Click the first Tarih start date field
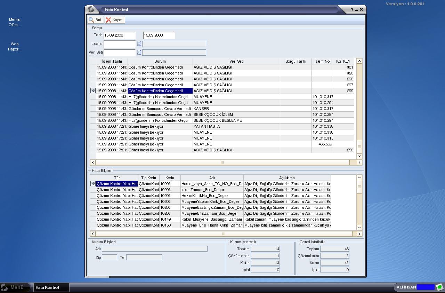 pyautogui.click(x=120, y=35)
